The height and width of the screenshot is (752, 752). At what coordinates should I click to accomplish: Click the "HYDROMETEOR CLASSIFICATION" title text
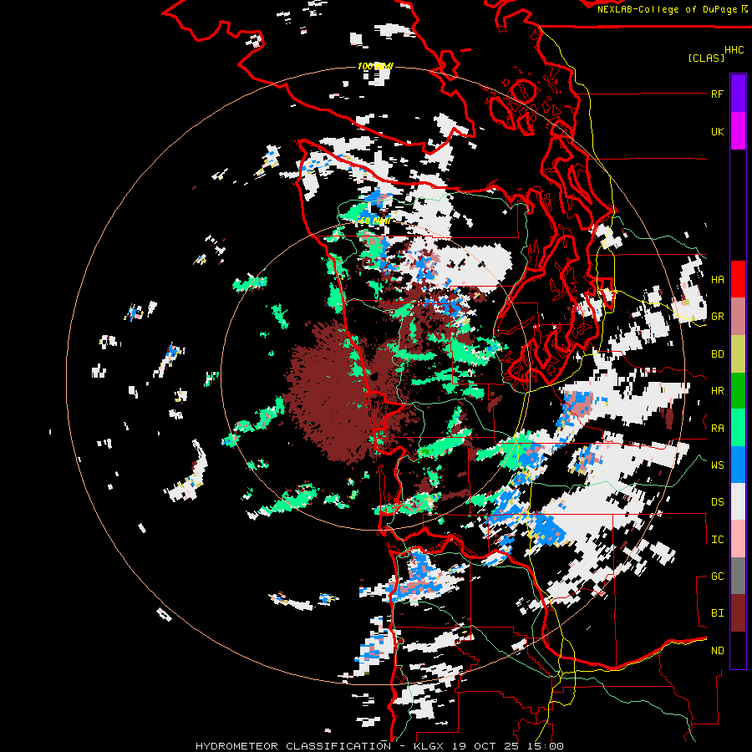[x=293, y=746]
